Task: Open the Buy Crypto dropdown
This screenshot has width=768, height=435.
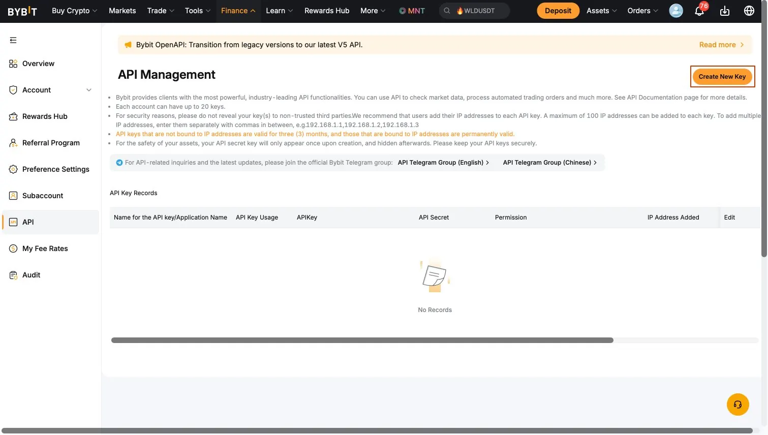Action: (74, 11)
